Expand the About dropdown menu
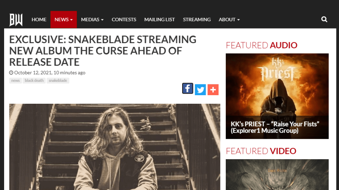339x190 pixels. point(229,19)
